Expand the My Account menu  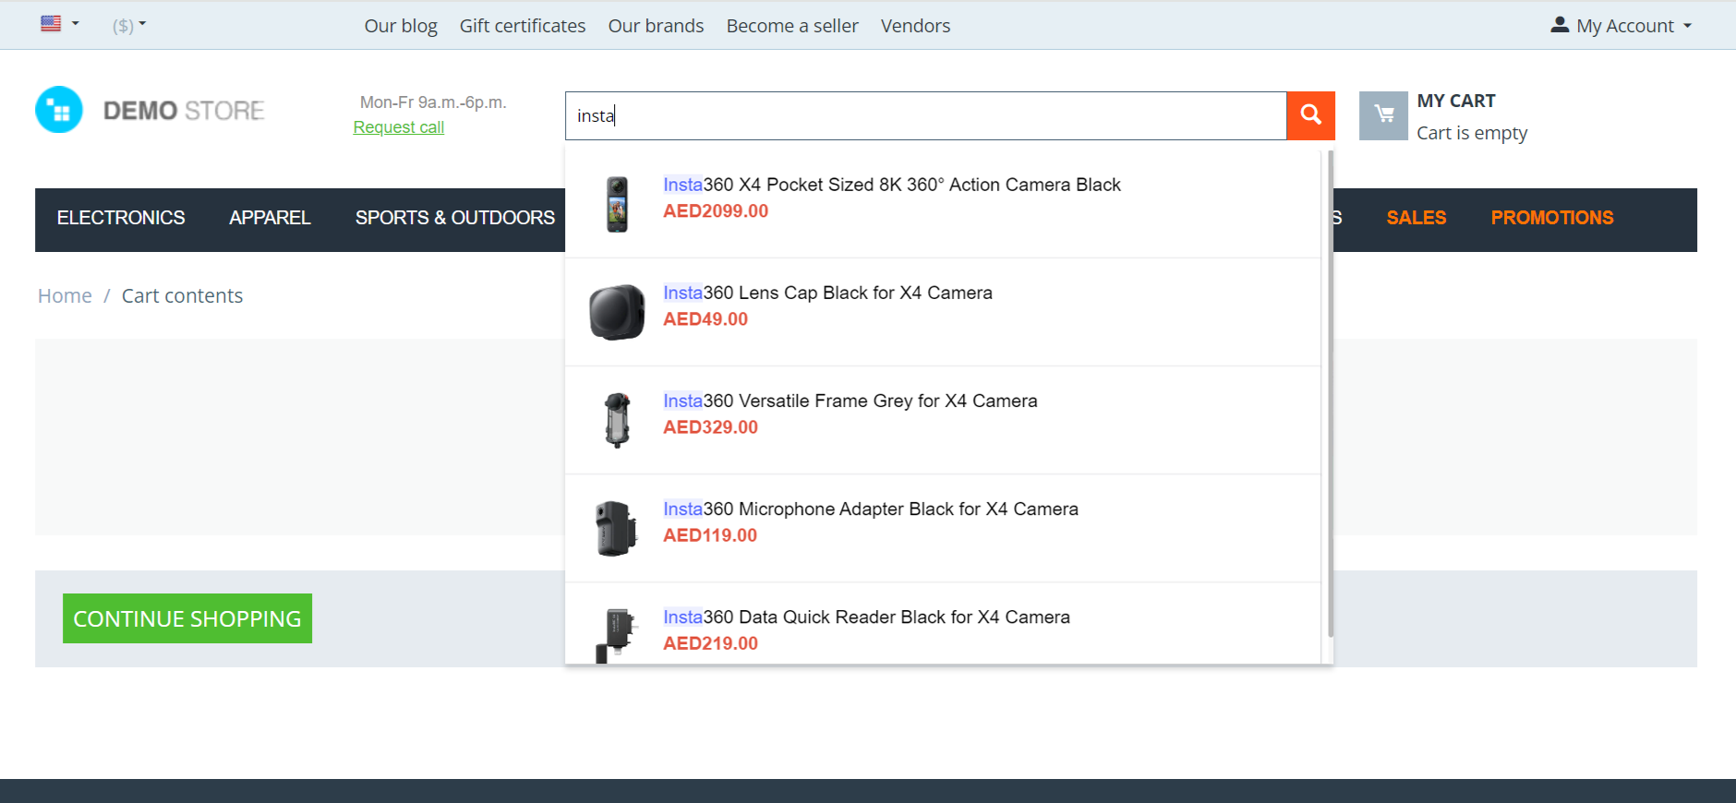[1621, 26]
